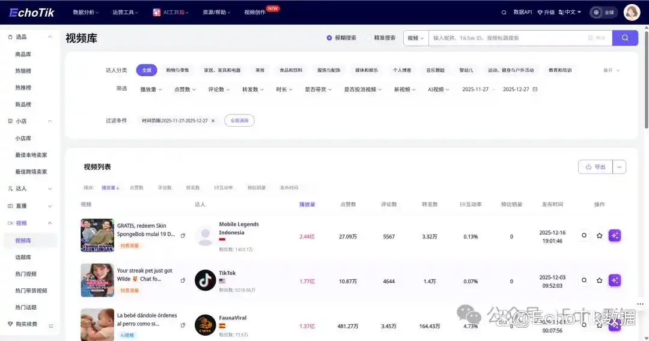The width and height of the screenshot is (649, 341).
Task: Open the calendar icon beside date range
Action: point(535,89)
